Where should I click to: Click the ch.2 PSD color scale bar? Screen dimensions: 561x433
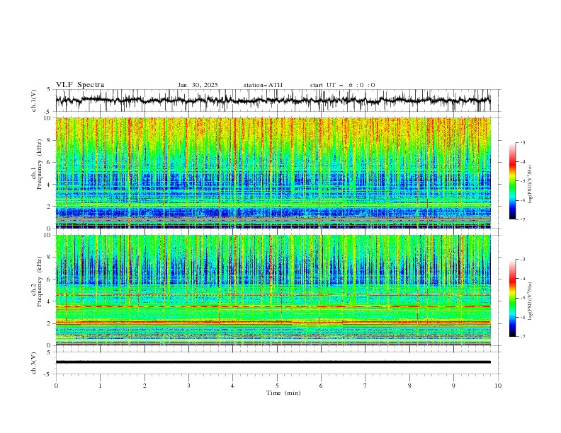click(513, 298)
